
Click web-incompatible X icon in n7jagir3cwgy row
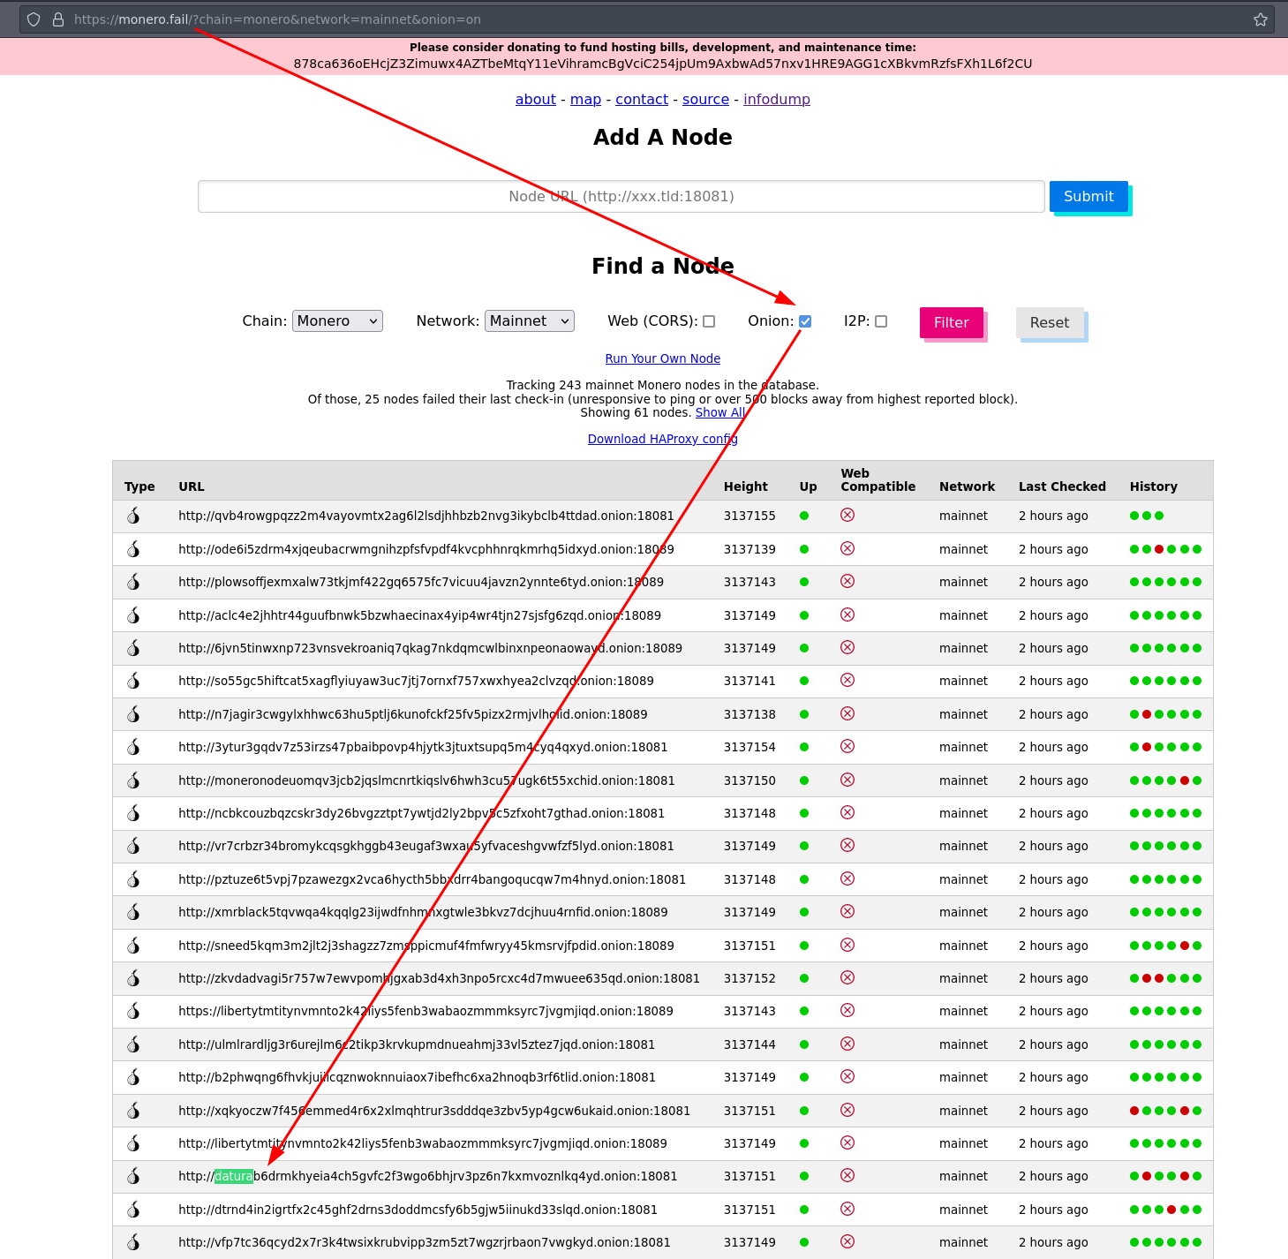[x=847, y=713]
